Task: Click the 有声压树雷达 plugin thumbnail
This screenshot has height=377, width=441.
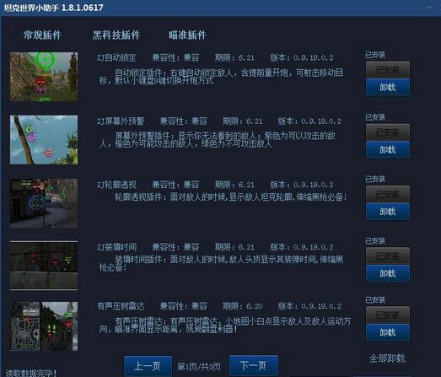Action: point(44,326)
